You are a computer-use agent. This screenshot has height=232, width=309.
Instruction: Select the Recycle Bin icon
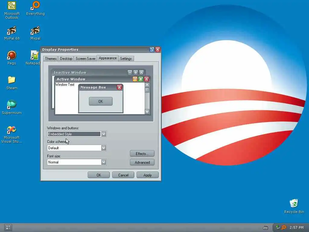click(x=294, y=206)
